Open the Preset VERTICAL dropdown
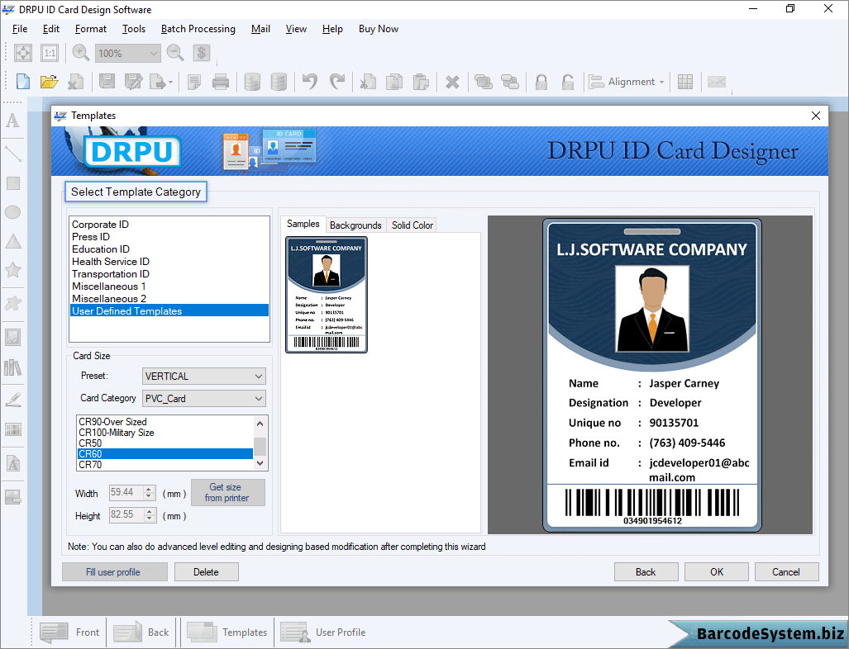The height and width of the screenshot is (649, 849). 204,376
